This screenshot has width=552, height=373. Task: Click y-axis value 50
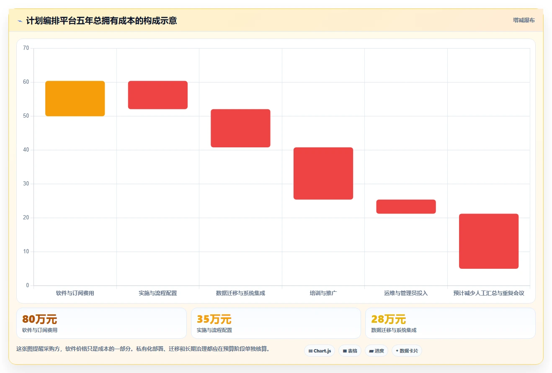coord(26,116)
